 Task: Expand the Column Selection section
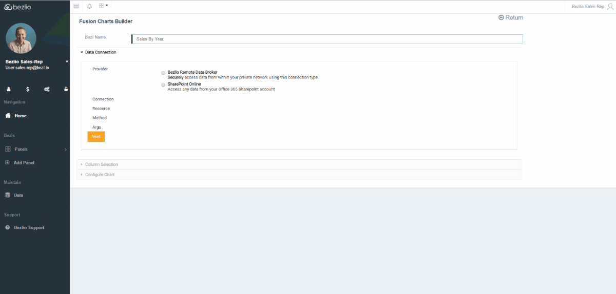pos(299,164)
